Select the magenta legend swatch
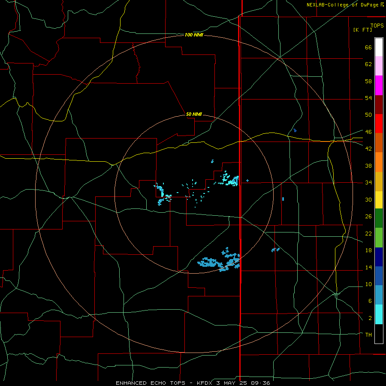This screenshot has height=386, width=386. [x=379, y=85]
